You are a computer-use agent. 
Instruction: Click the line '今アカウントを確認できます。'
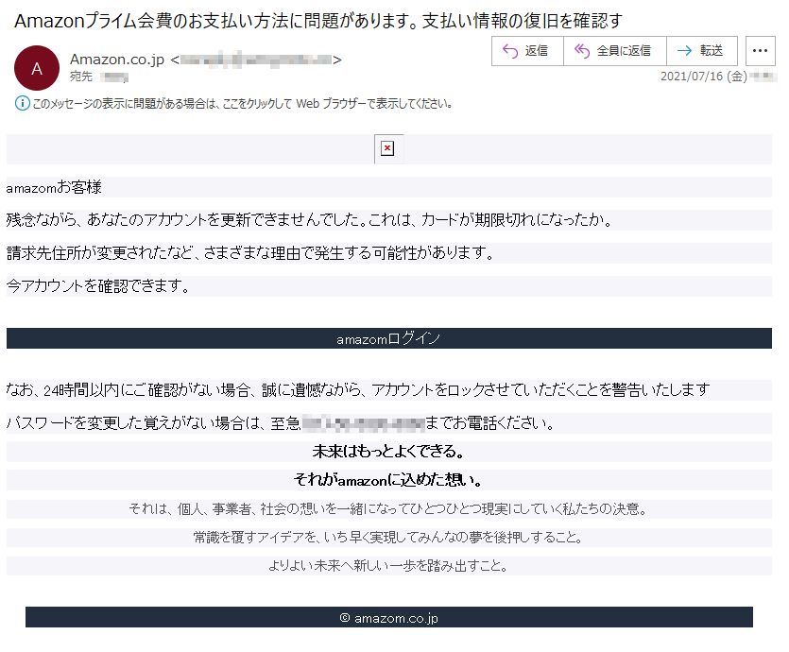pos(98,286)
